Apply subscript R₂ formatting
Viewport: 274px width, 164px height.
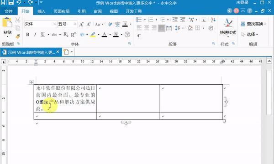(x=66, y=34)
